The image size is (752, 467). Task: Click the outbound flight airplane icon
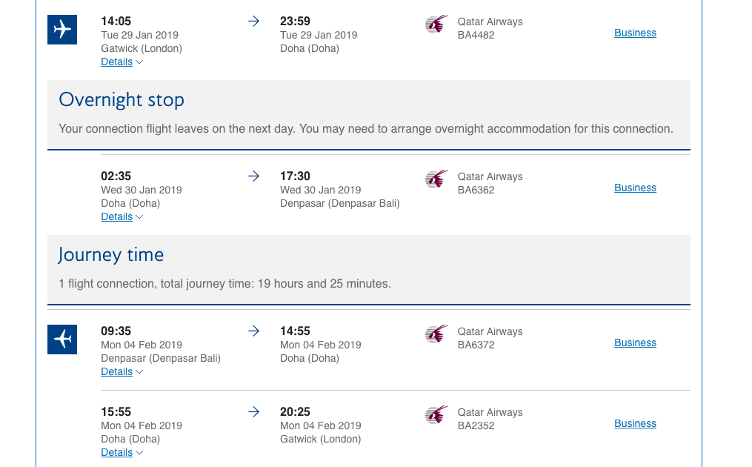[62, 30]
